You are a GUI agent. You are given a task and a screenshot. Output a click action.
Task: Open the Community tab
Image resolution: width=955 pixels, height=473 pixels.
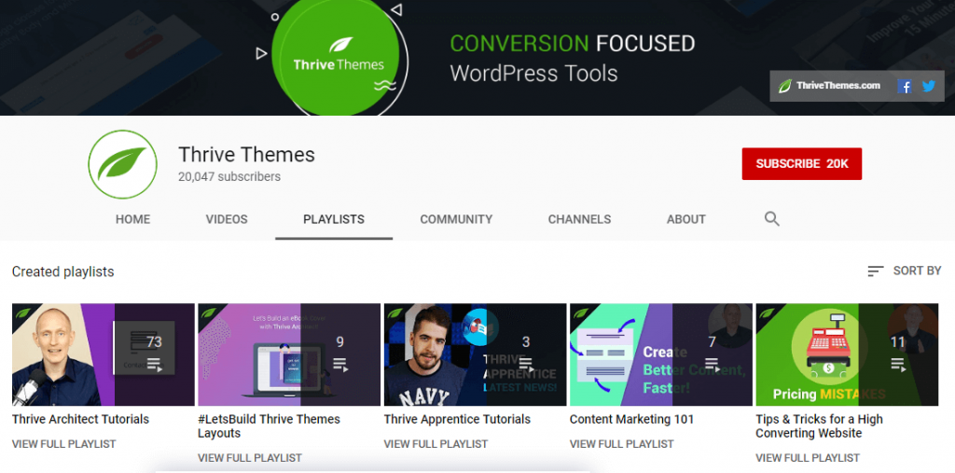click(x=456, y=219)
